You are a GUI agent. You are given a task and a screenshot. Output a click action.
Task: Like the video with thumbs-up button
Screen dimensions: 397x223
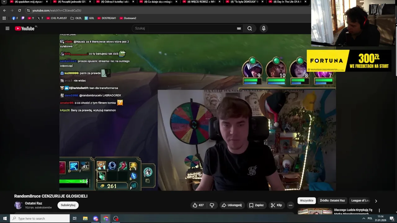[x=198, y=205]
